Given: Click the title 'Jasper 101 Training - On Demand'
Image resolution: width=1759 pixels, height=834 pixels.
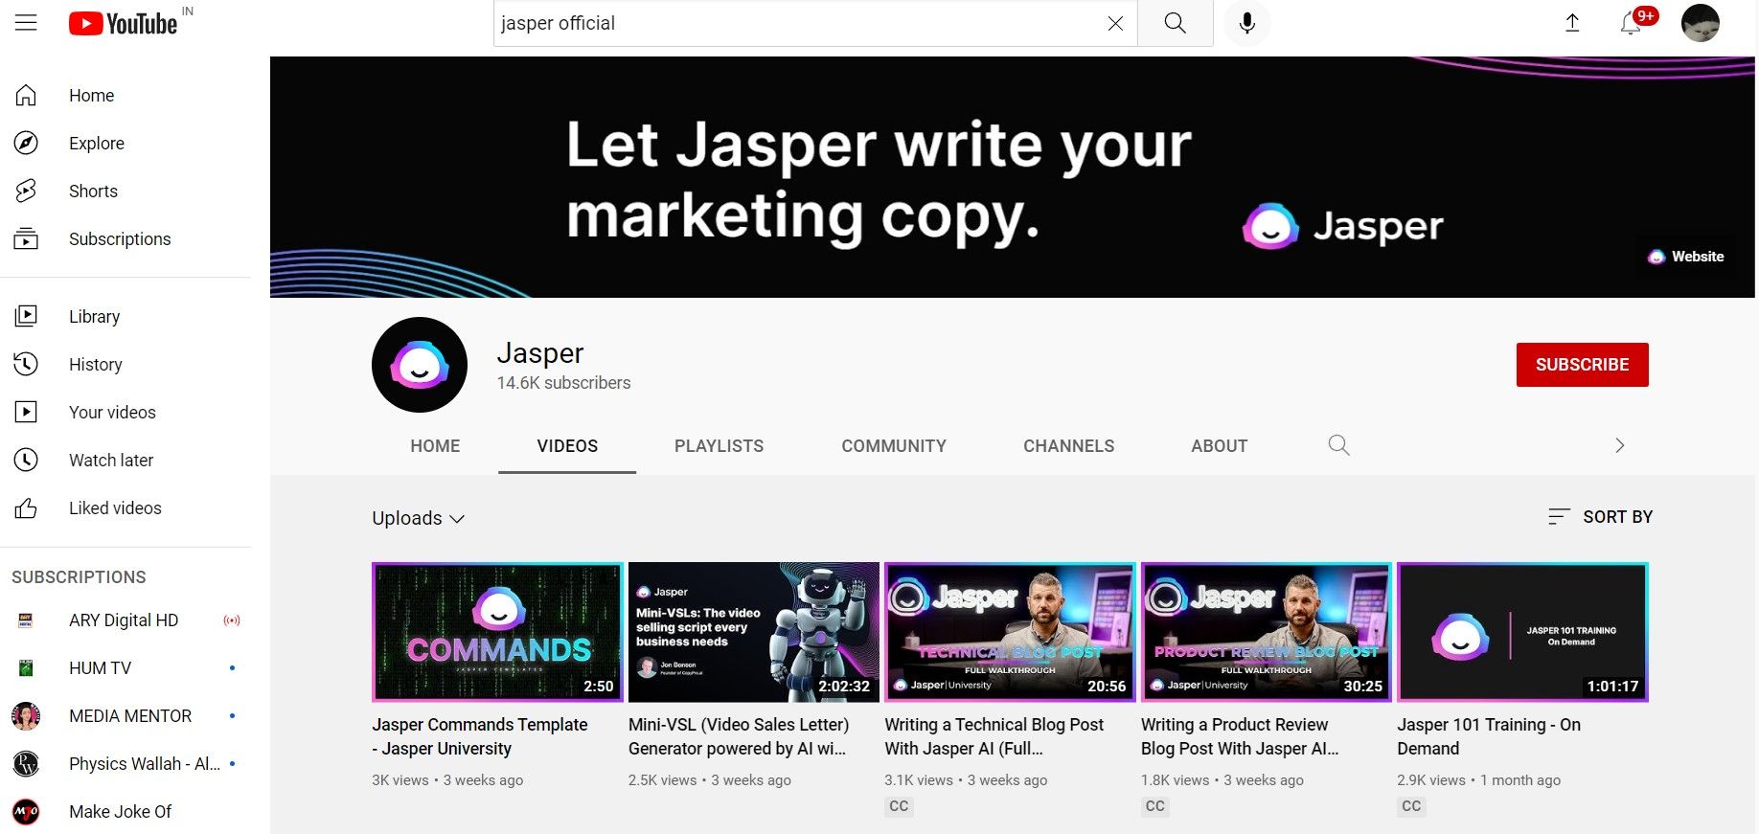Looking at the screenshot, I should 1489,737.
